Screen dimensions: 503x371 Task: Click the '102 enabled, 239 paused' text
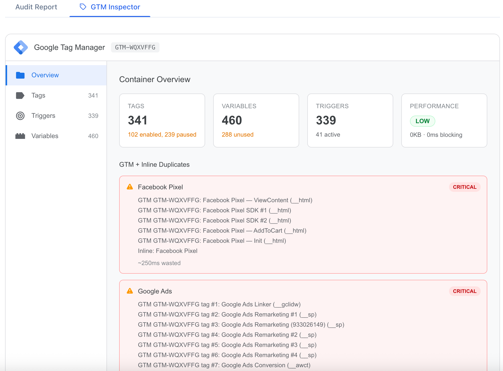pos(162,135)
